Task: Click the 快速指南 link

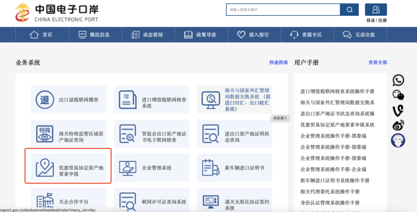Action: coord(278,63)
